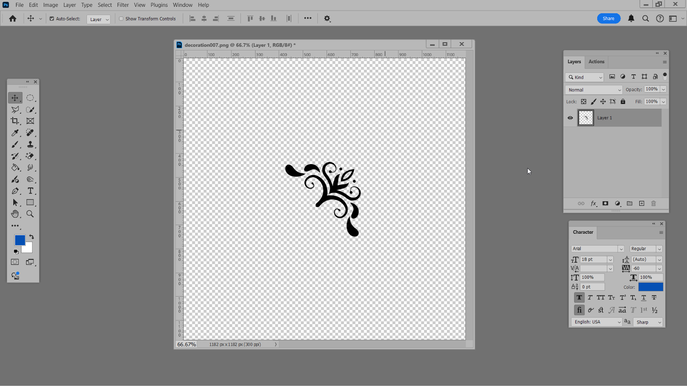Click the font size field showing 18 pt
Screen dimensions: 687x386
pos(594,259)
